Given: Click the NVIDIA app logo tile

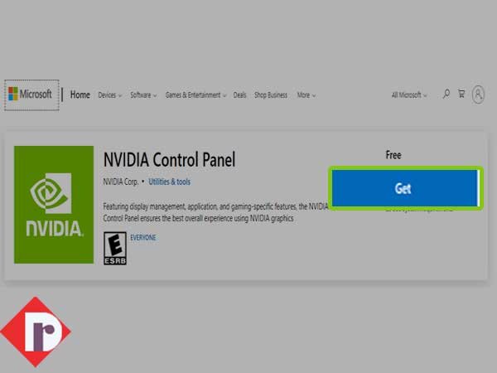Looking at the screenshot, I should coord(54,205).
